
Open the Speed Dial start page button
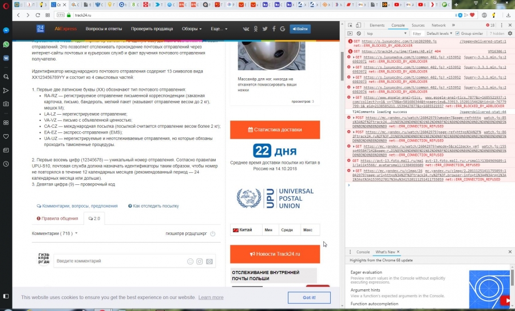(x=47, y=15)
